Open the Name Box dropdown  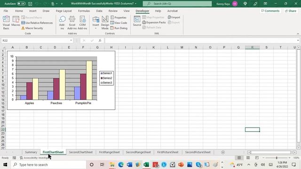point(71,40)
